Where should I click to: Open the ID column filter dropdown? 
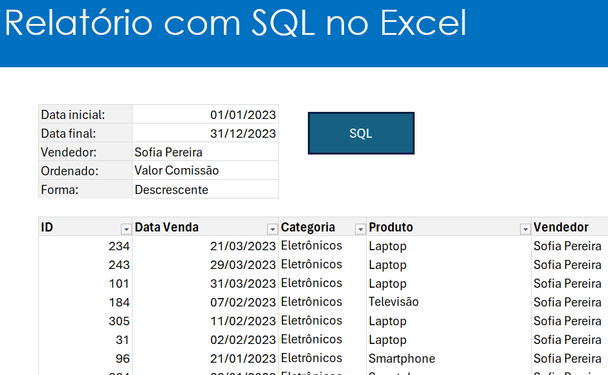click(126, 228)
